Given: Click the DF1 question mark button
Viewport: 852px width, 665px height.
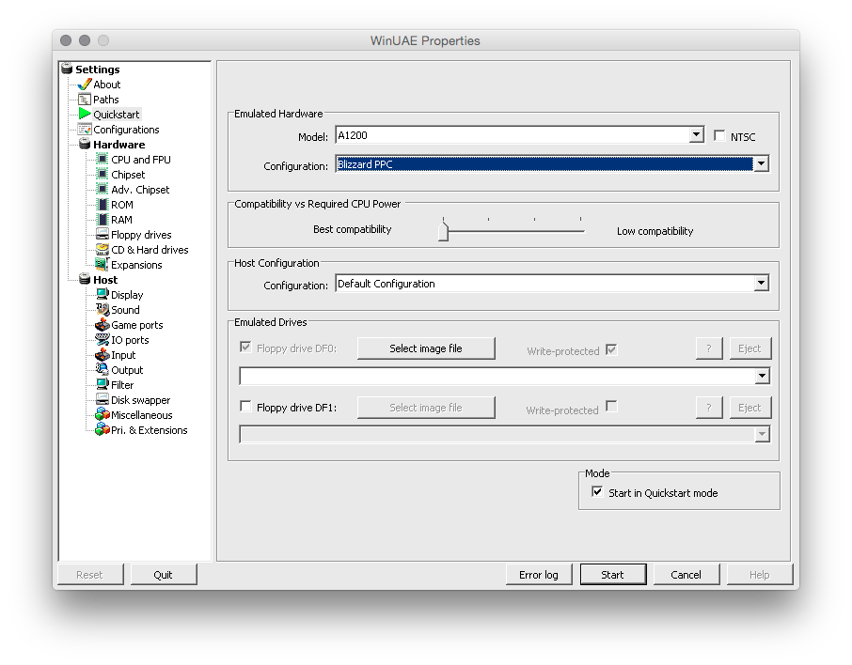Looking at the screenshot, I should 708,408.
